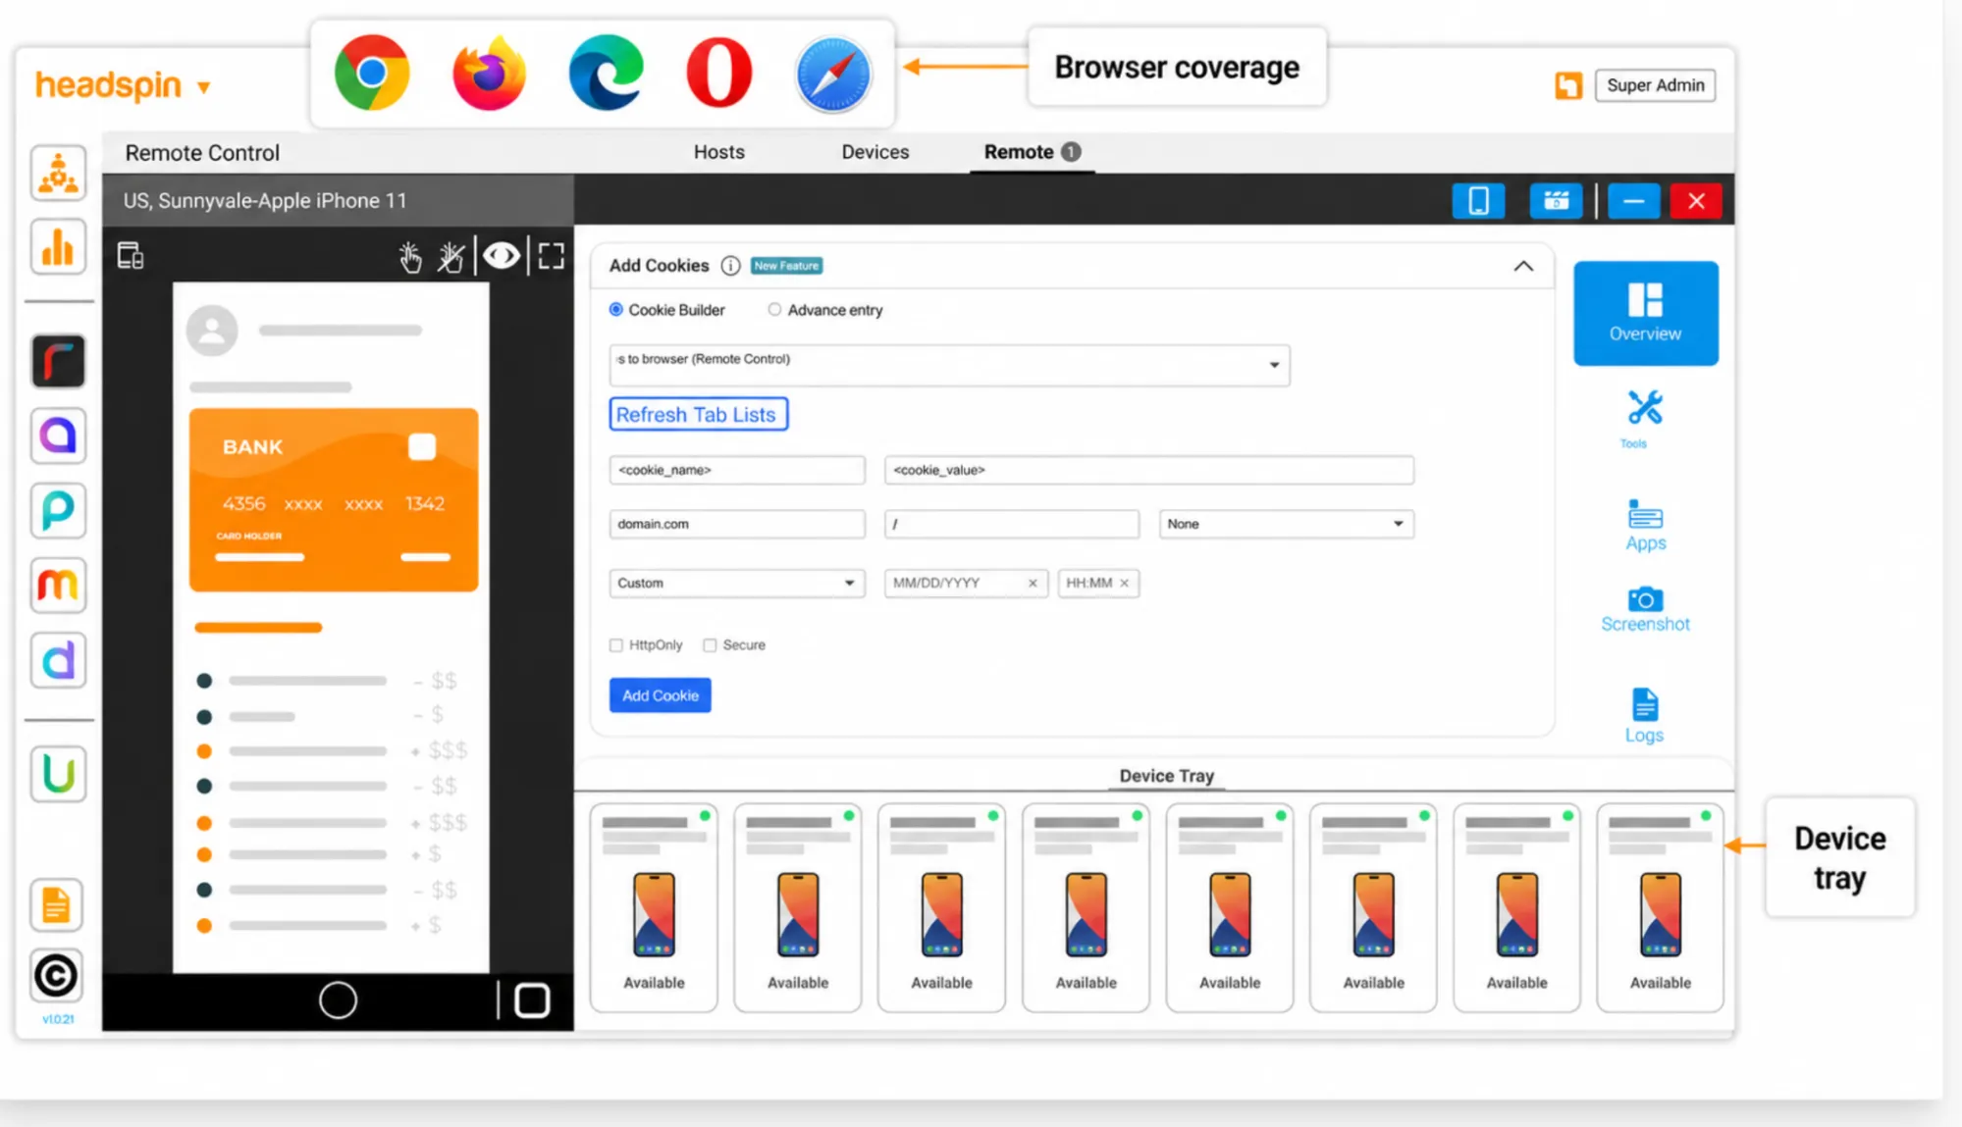Open the browser (Remote Control) dropdown

[949, 365]
